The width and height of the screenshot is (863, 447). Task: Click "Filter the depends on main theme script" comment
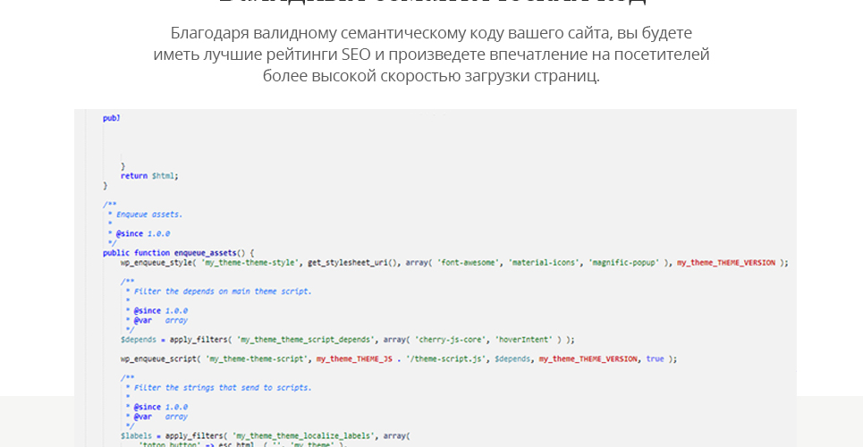(x=223, y=291)
